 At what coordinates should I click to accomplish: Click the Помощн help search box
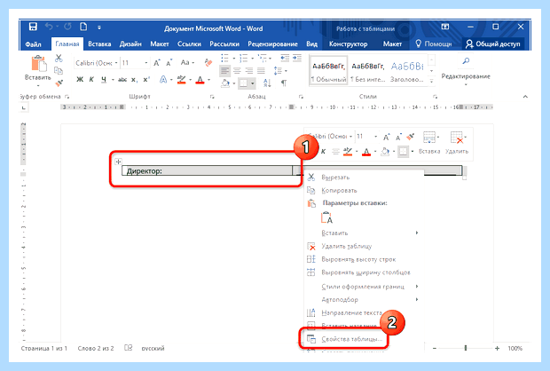pos(434,43)
